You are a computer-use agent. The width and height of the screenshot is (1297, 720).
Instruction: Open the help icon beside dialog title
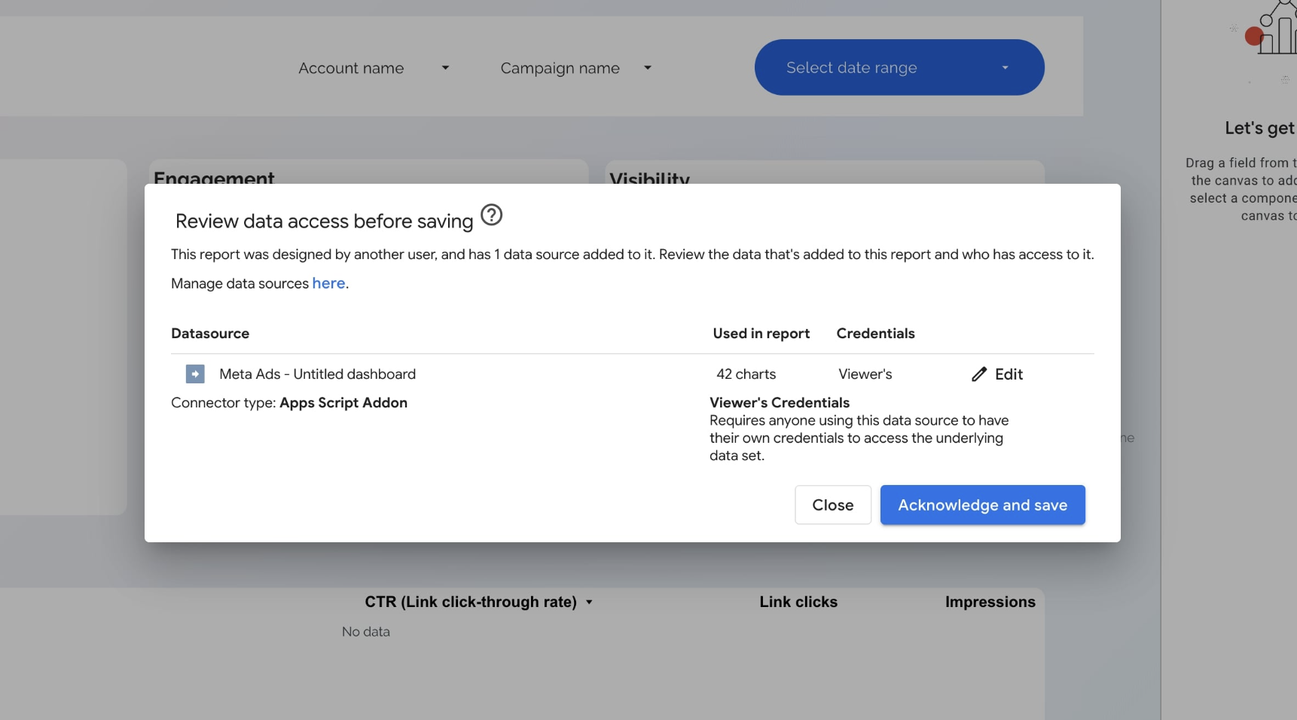tap(491, 215)
